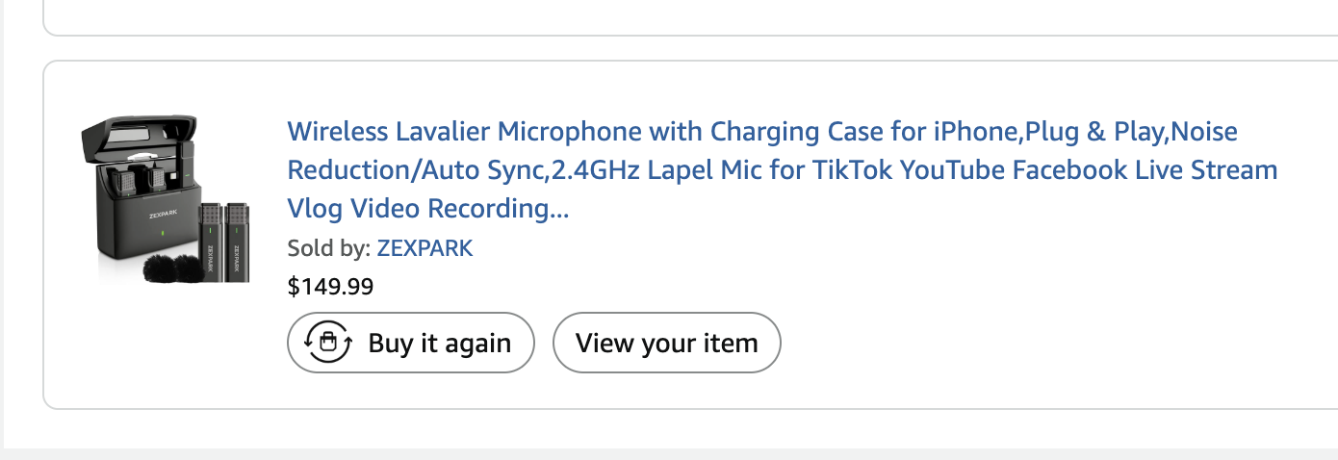Select the View your item button

[x=666, y=343]
